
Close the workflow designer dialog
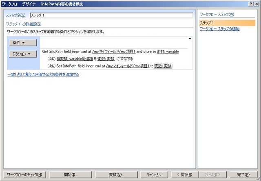pos(257,4)
